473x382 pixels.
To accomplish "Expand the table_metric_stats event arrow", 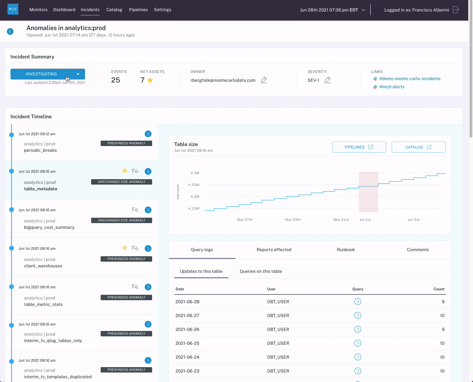I will pos(148,287).
